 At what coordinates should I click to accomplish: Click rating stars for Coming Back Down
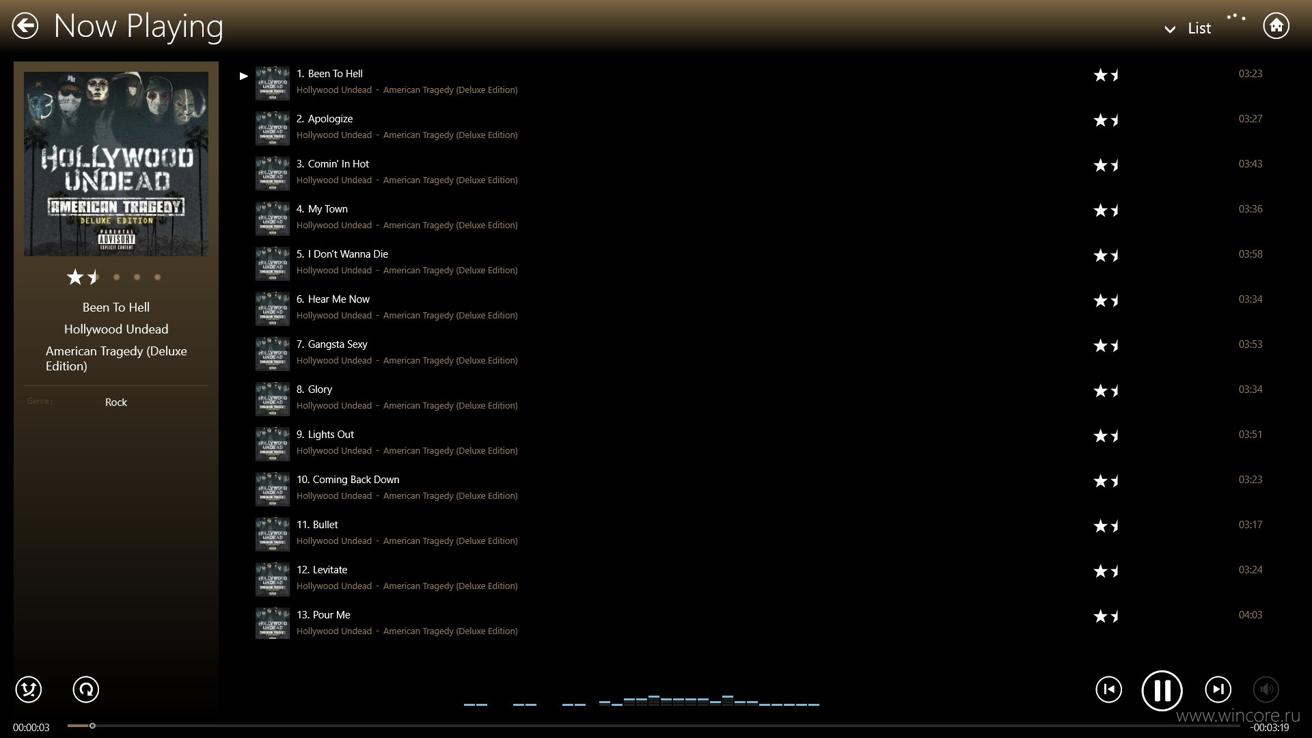[1106, 481]
